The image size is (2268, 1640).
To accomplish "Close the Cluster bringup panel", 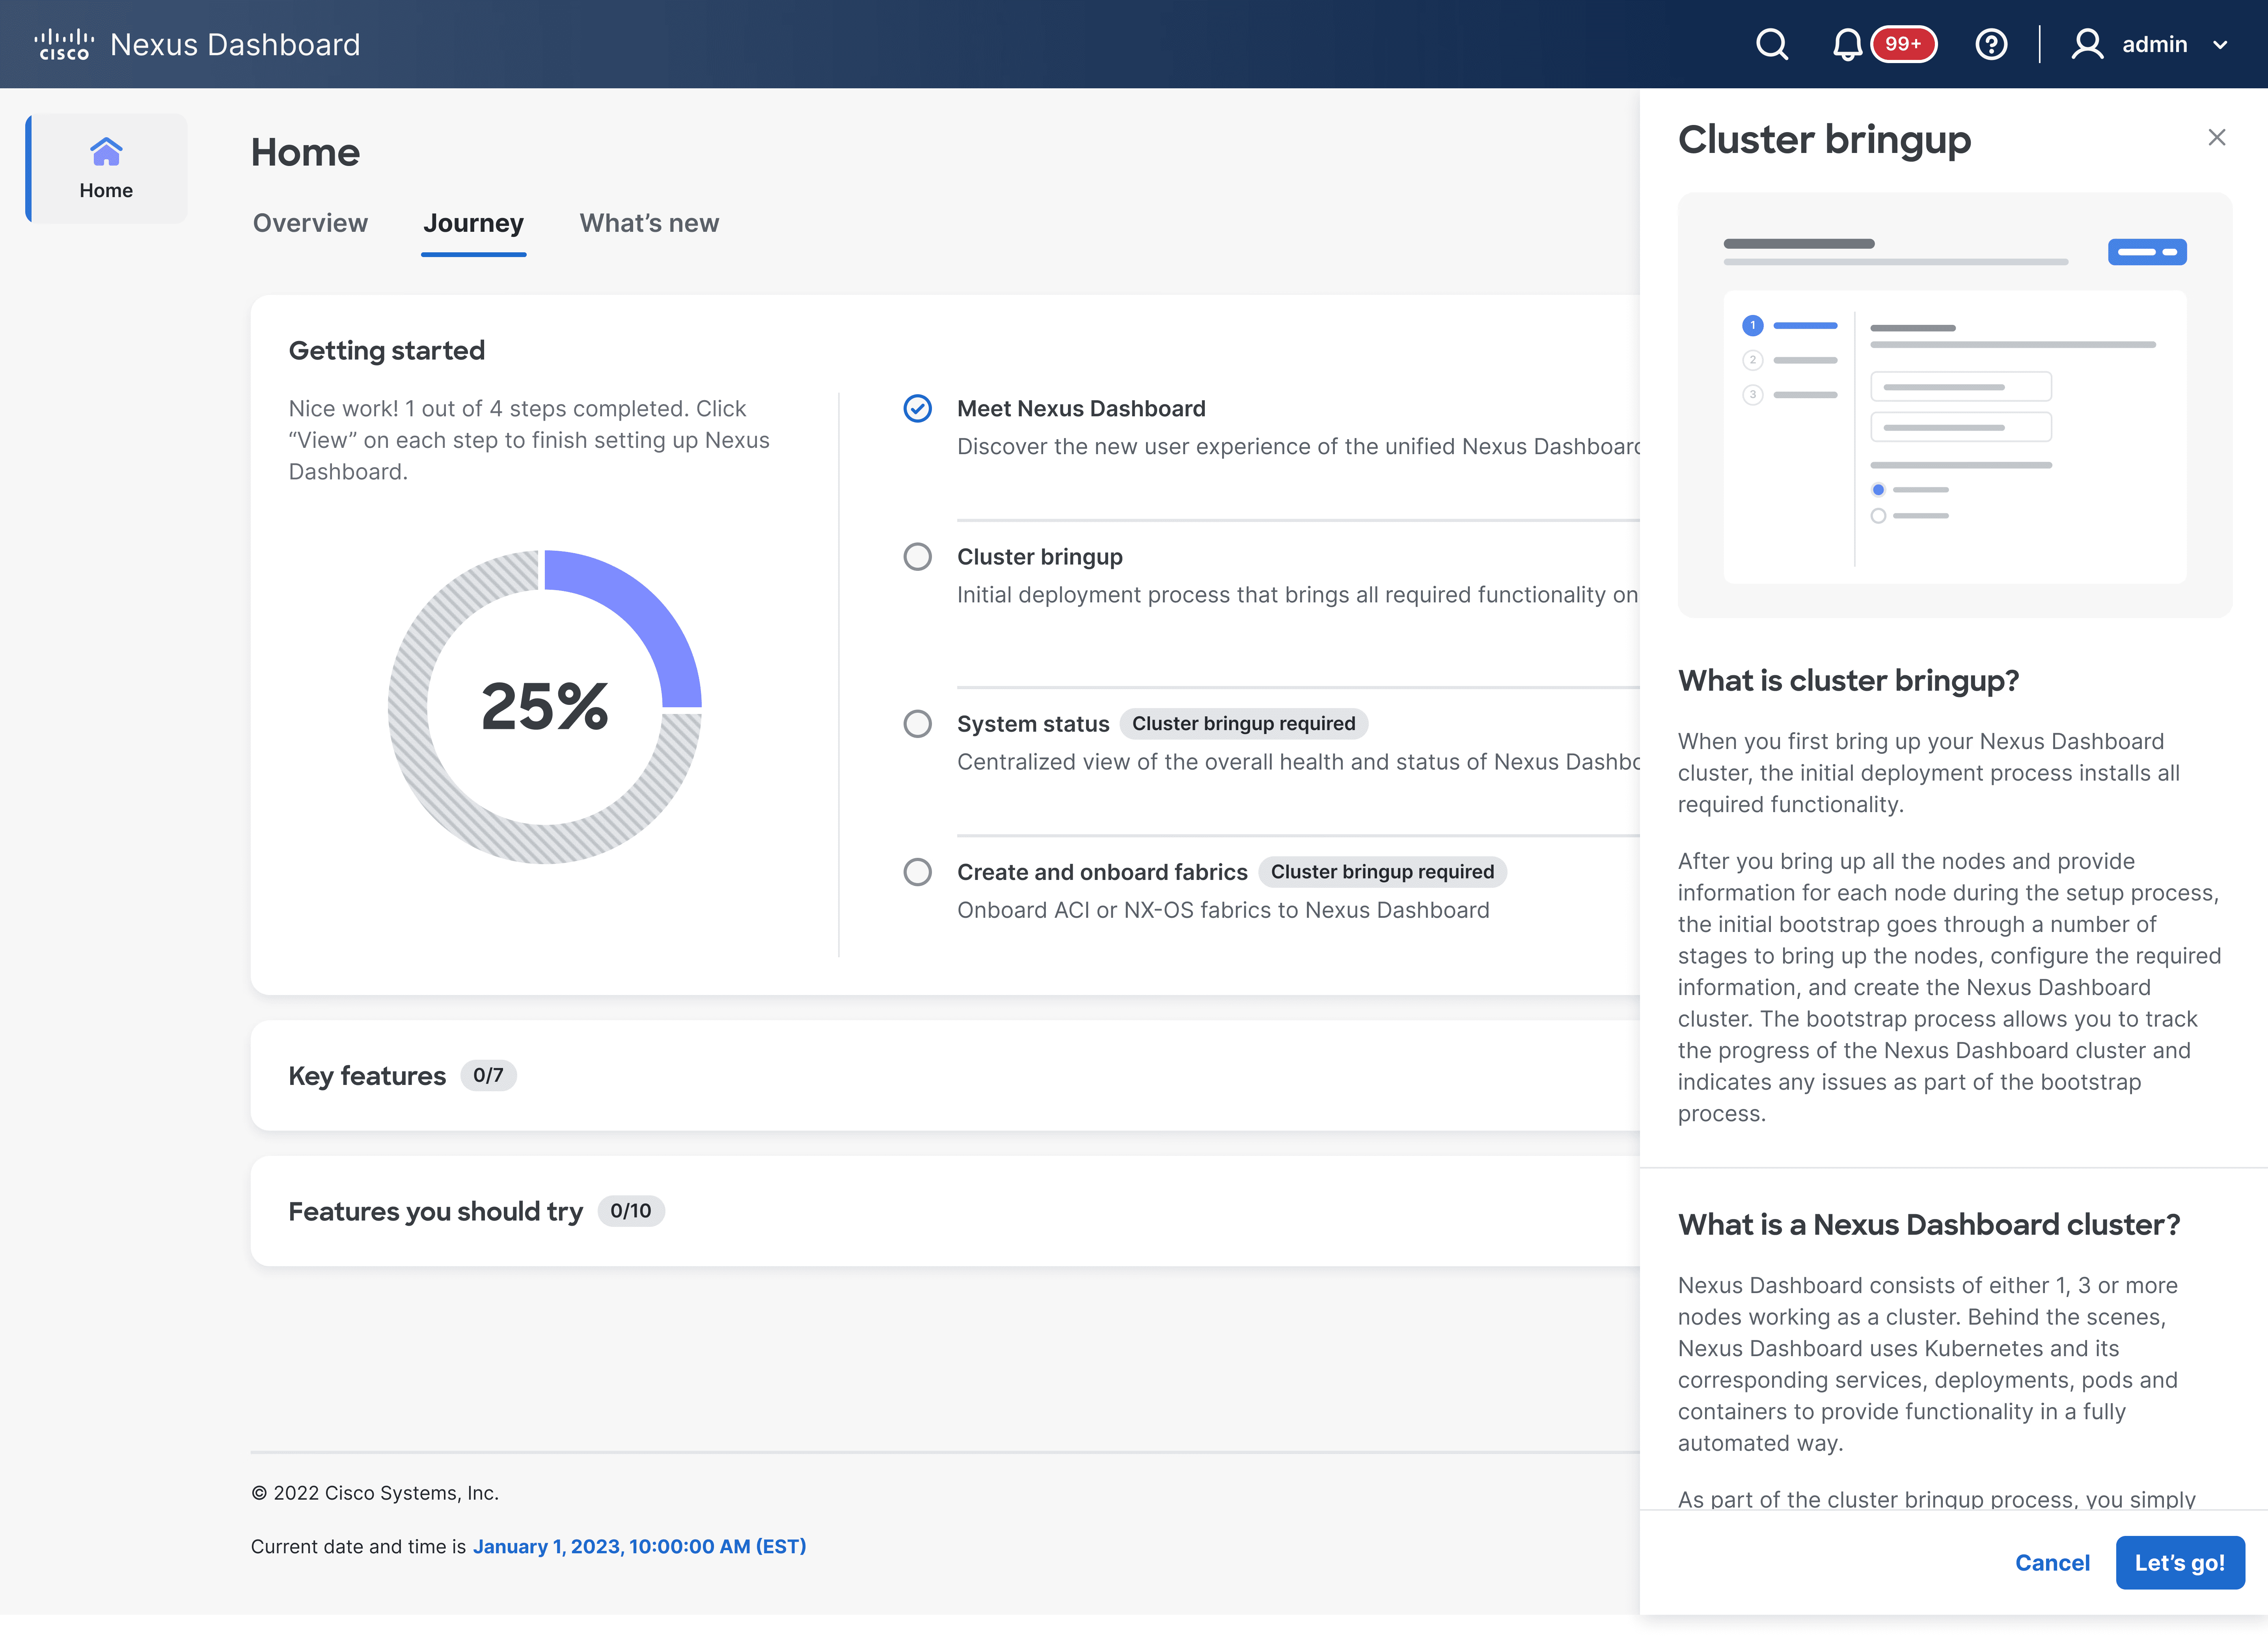I will pos(2217,137).
